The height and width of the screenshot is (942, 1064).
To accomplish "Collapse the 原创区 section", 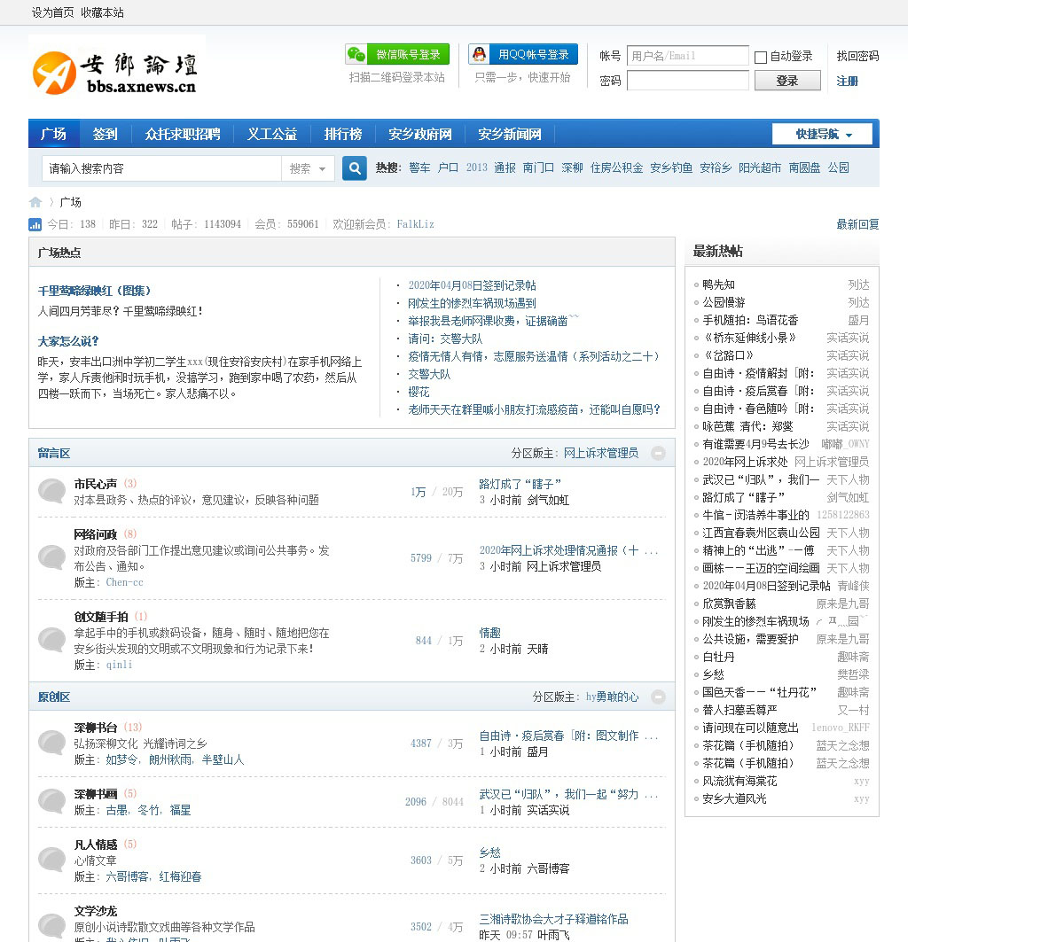I will coord(658,697).
